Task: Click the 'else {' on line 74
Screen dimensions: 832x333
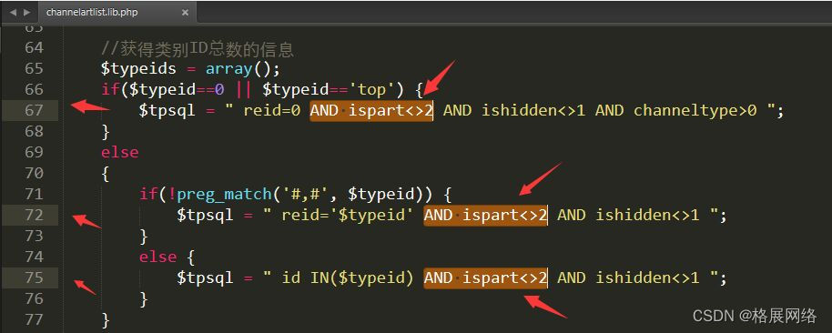Action: tap(167, 257)
